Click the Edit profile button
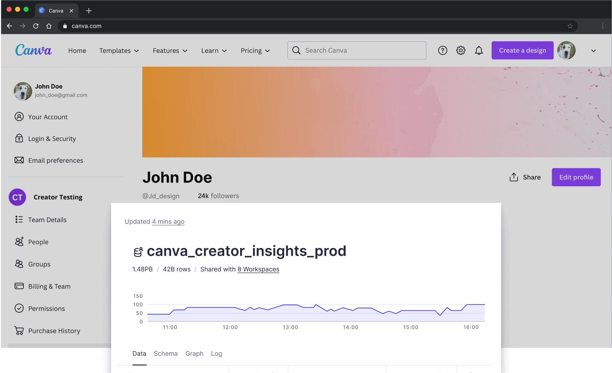The width and height of the screenshot is (612, 373). 576,177
